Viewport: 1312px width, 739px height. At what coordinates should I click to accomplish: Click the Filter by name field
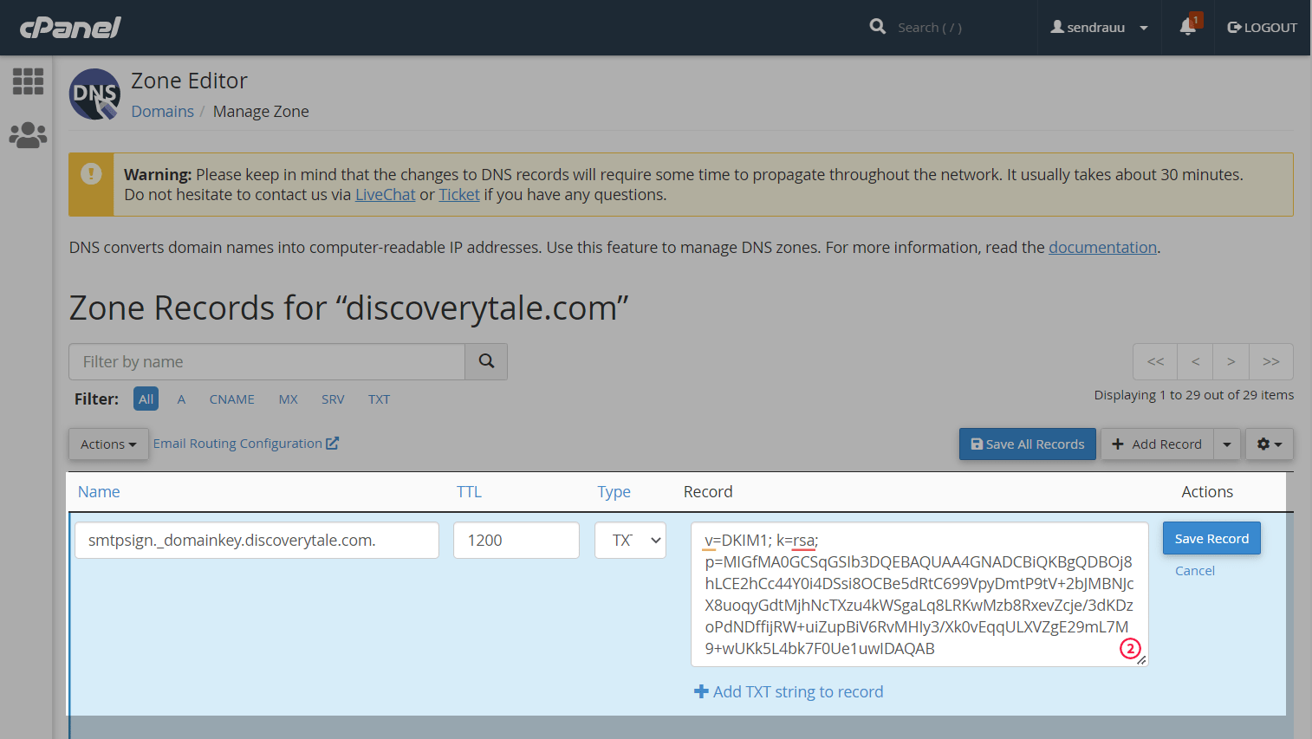tap(267, 361)
